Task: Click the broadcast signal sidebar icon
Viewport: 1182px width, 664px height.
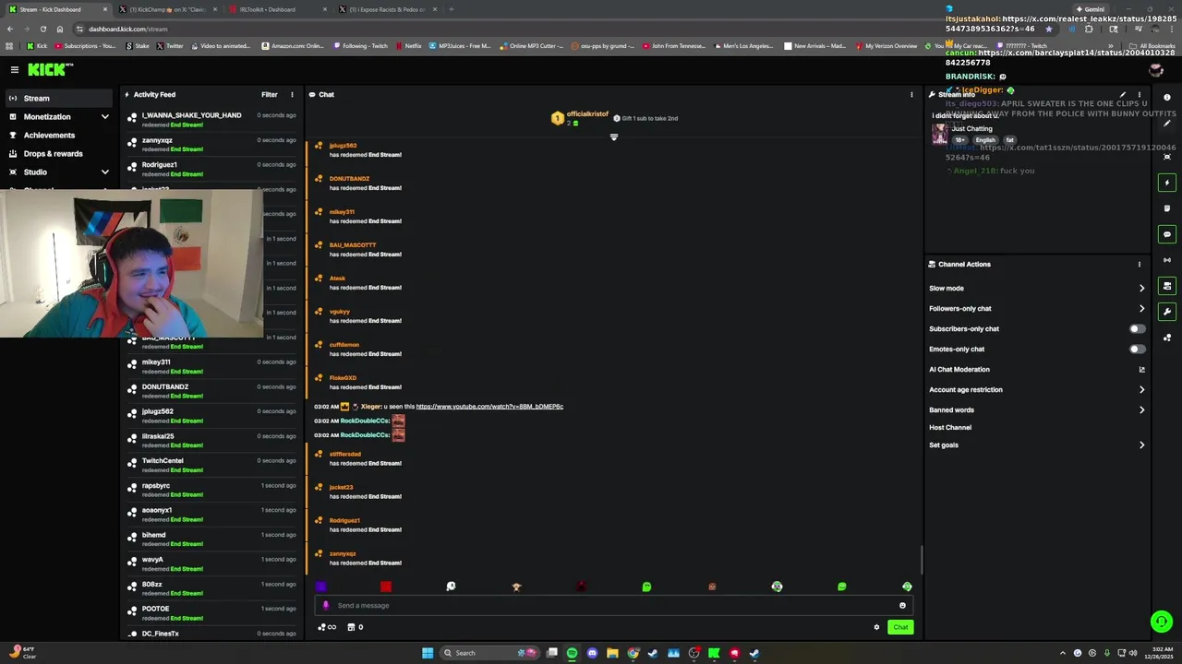Action: (x=1167, y=260)
